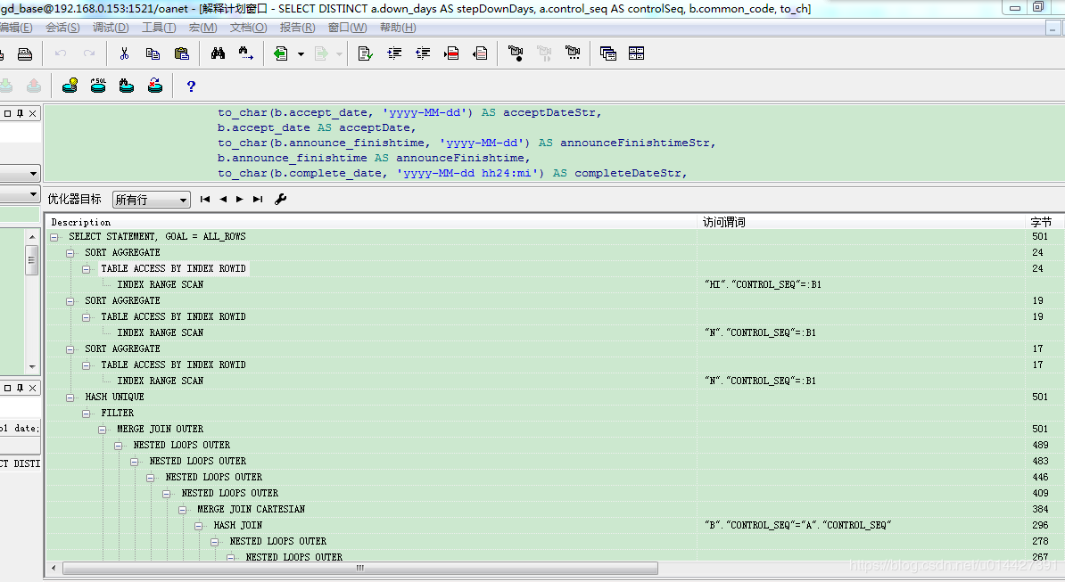The width and height of the screenshot is (1065, 582).
Task: Click the Print icon in toolbar
Action: (25, 53)
